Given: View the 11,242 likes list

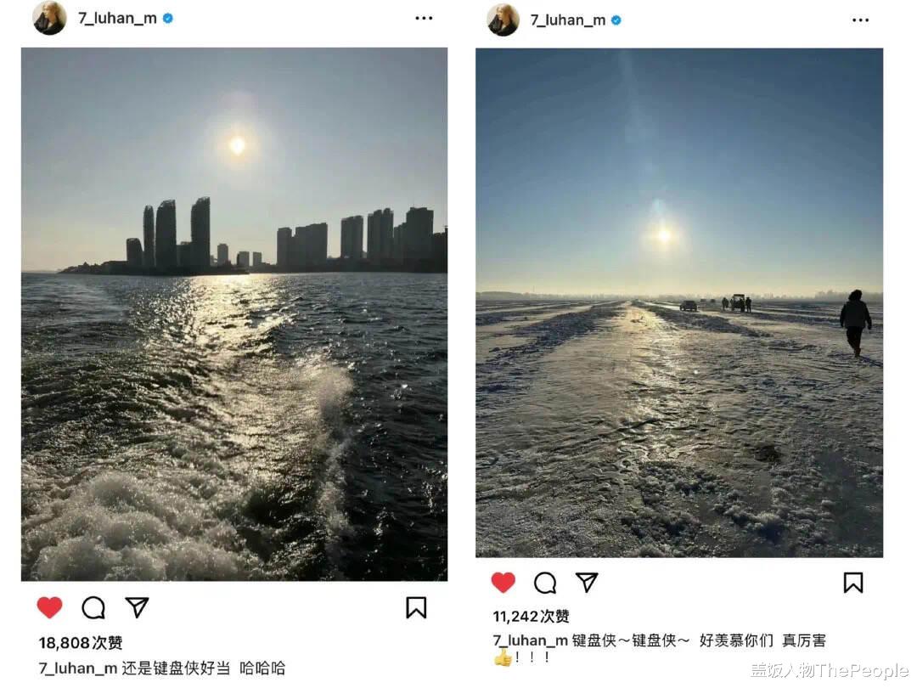Looking at the screenshot, I should [531, 617].
